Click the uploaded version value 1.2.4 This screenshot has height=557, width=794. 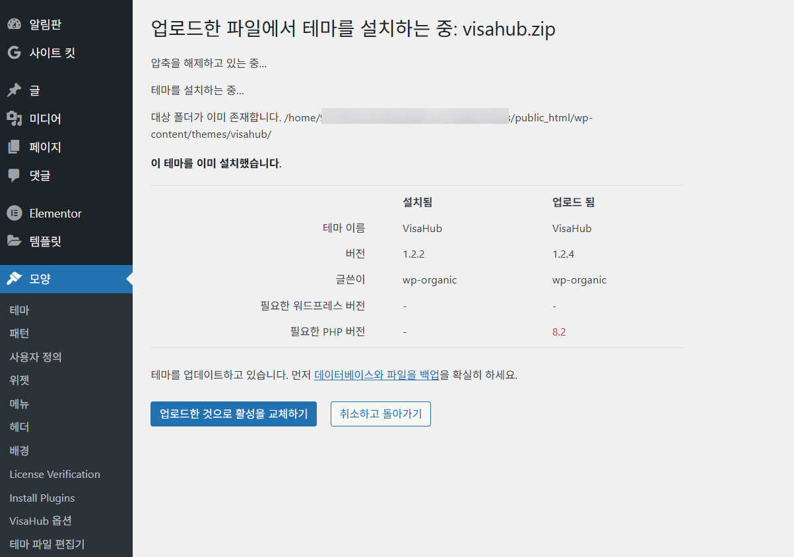point(563,254)
